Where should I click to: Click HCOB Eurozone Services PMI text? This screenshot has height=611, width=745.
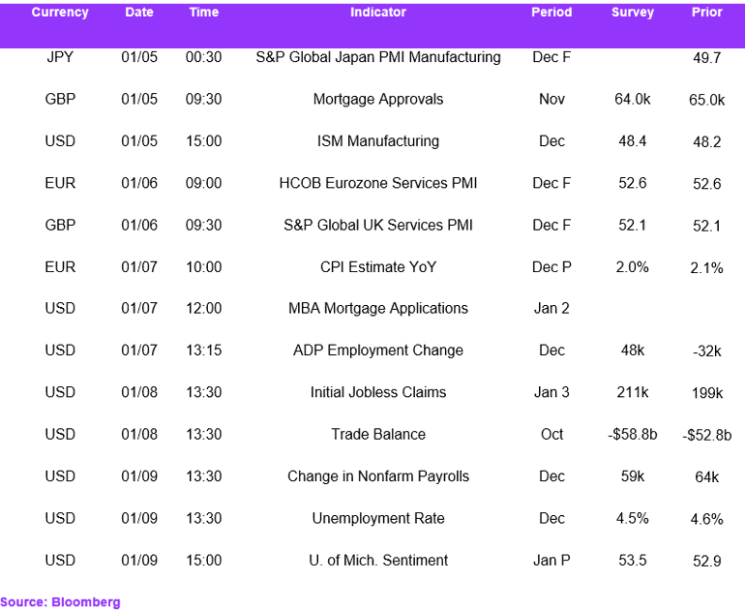[x=378, y=183]
